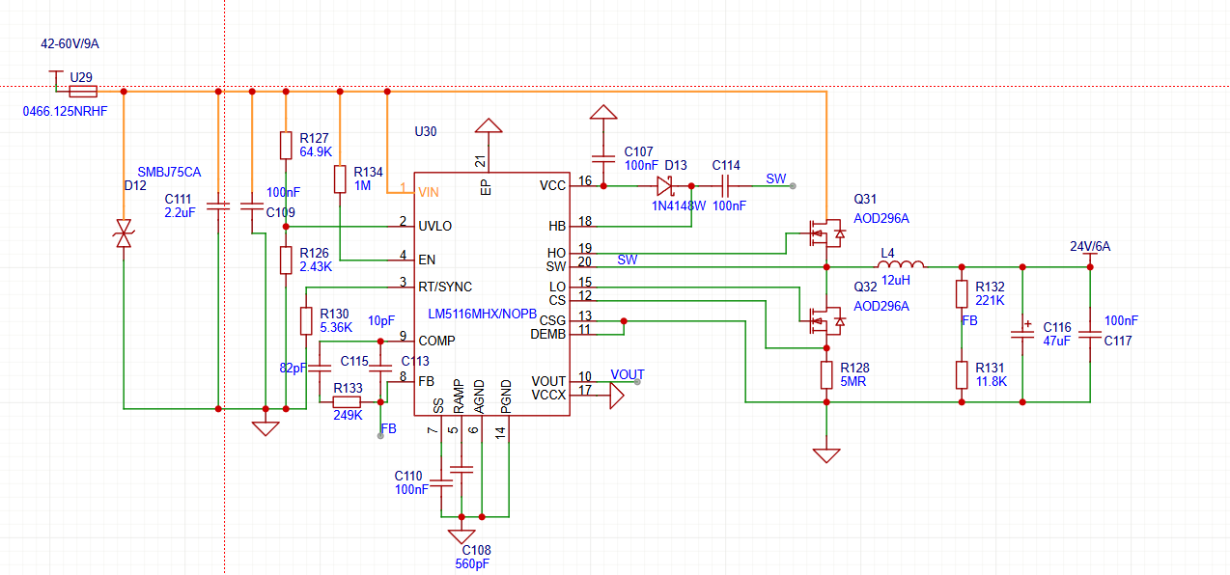Select the C117 capacitor symbol
Viewport: 1230px width, 575px height.
pyautogui.click(x=1089, y=335)
